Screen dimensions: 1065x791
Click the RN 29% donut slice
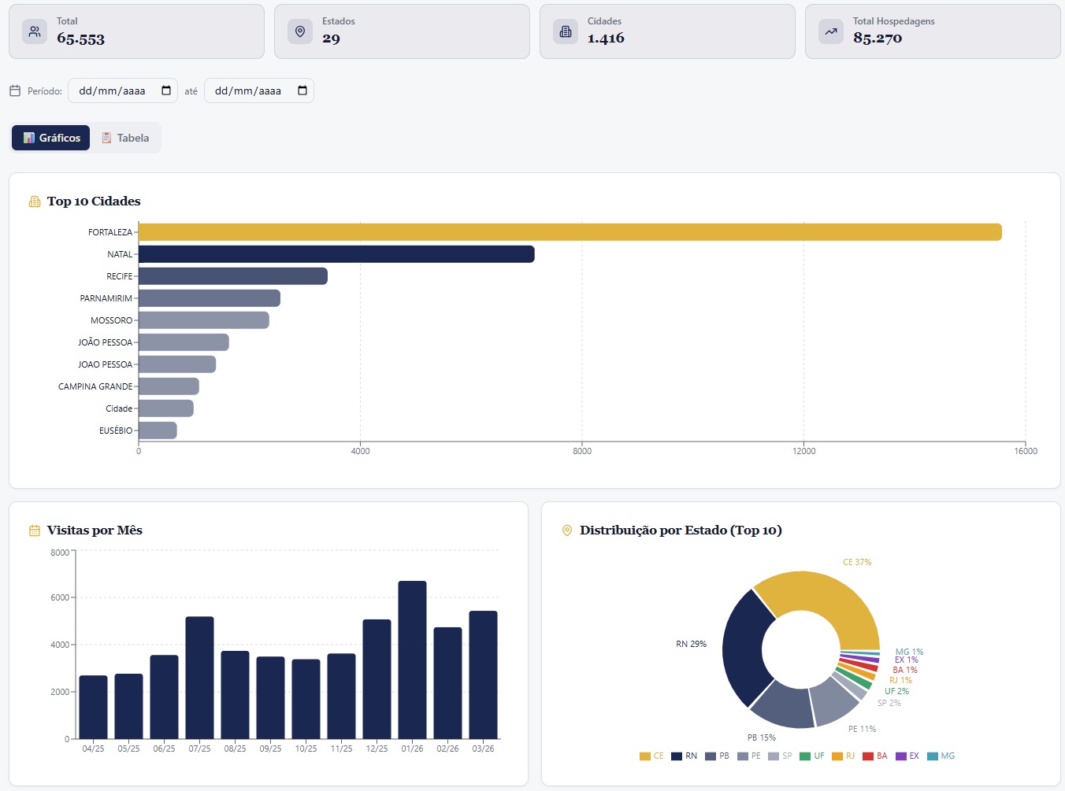(743, 647)
